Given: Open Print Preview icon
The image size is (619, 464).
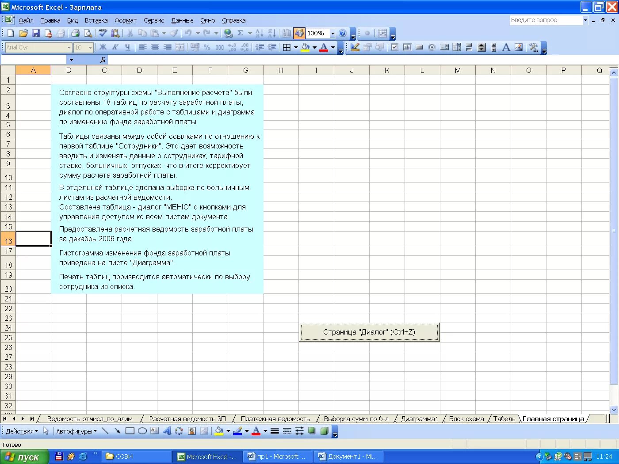Looking at the screenshot, I should (x=88, y=33).
